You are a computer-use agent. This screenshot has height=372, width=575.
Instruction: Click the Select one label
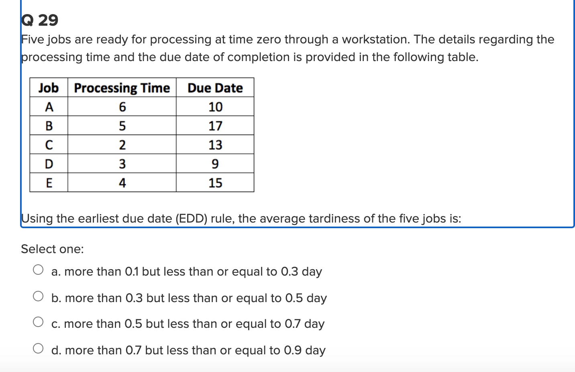tap(52, 249)
